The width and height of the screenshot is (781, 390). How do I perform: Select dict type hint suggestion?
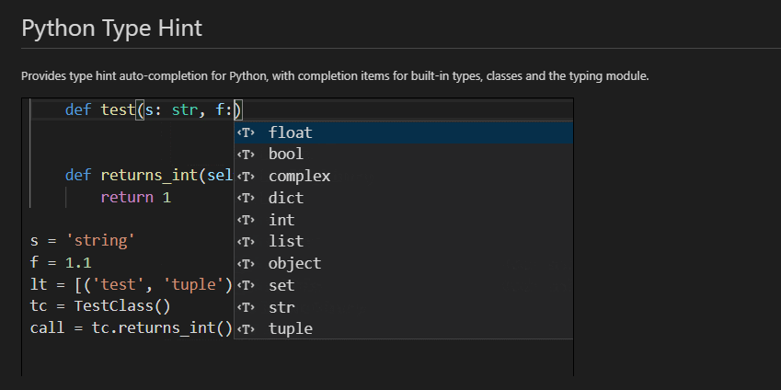click(286, 198)
